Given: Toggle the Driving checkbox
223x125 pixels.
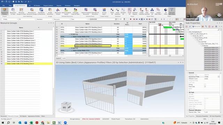Looking at the screenshot, I should pos(205,85).
